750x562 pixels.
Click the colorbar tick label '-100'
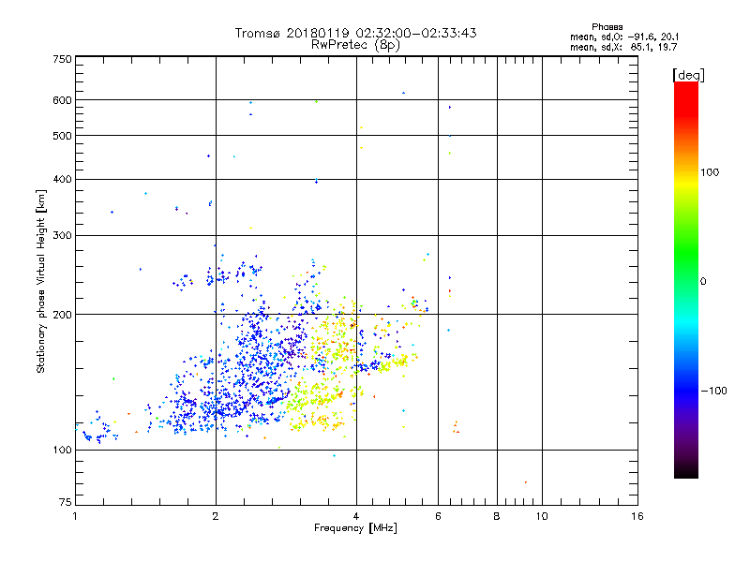point(713,391)
